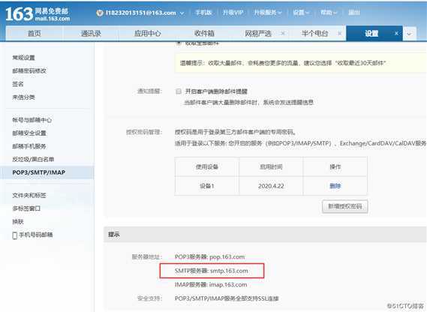Click the 使用设备 column header
Viewport: 427px width, 312px height.
[x=207, y=166]
